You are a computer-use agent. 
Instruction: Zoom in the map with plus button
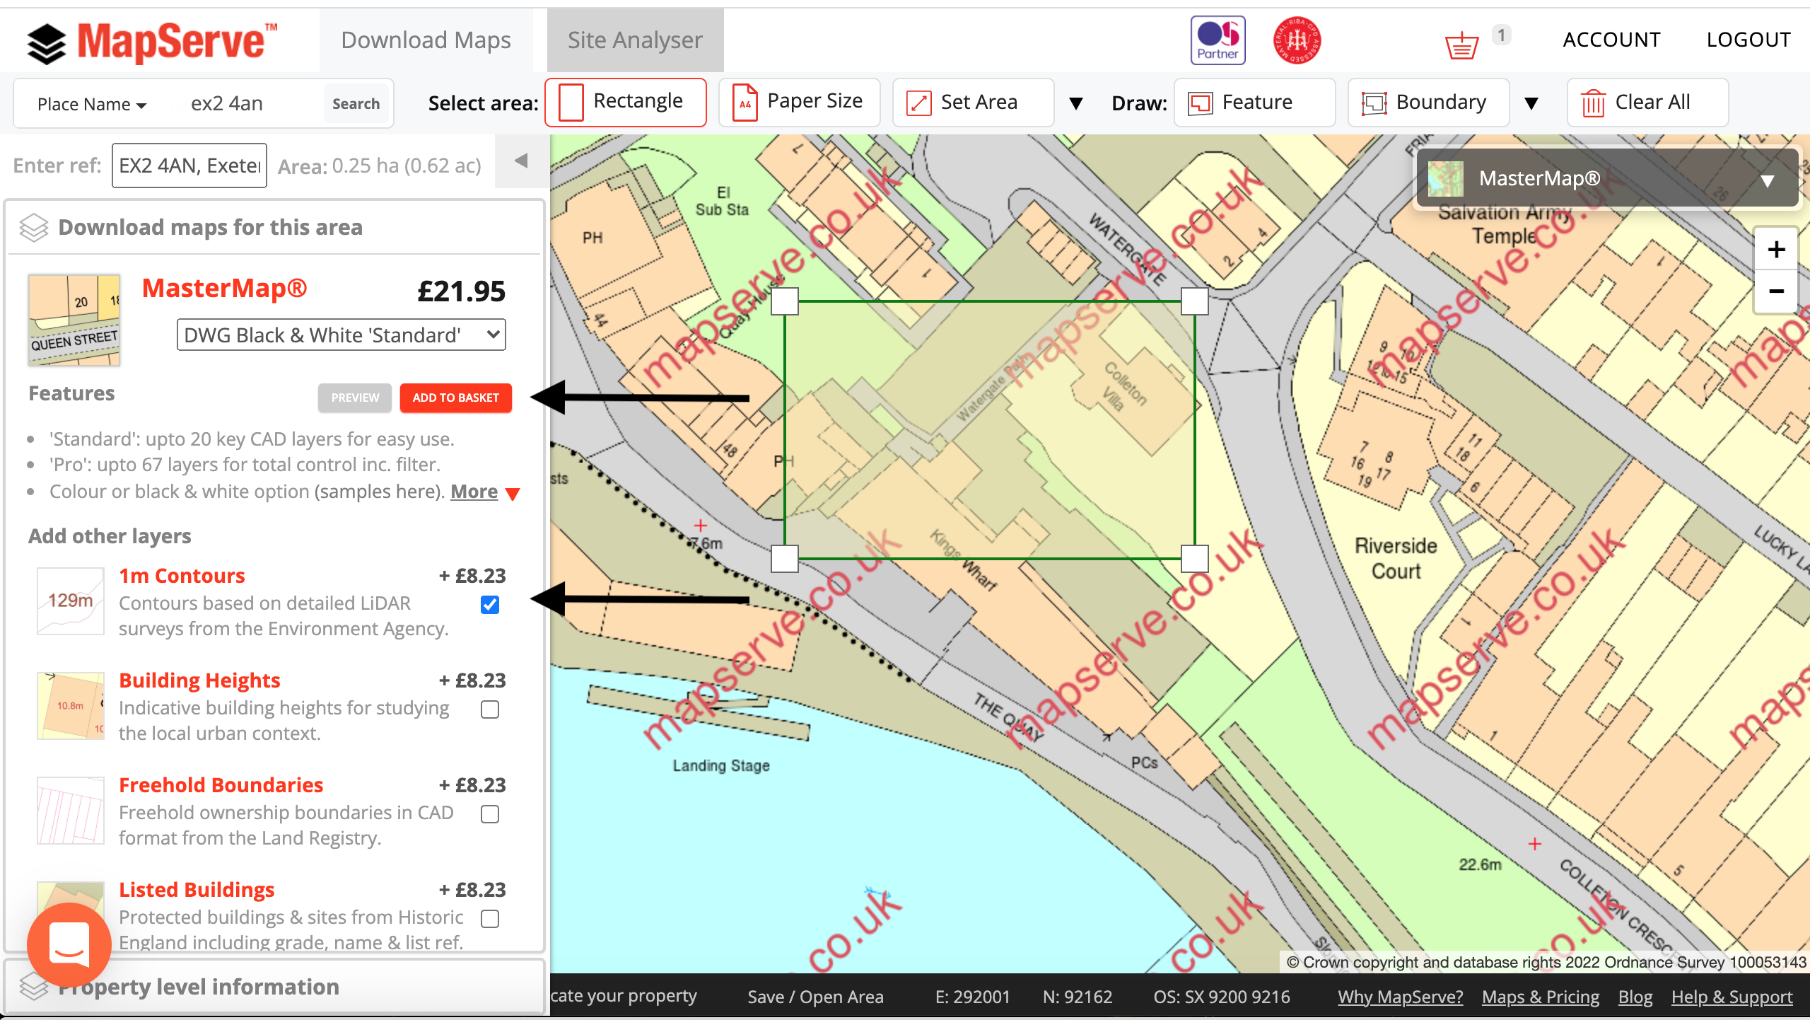click(1776, 250)
